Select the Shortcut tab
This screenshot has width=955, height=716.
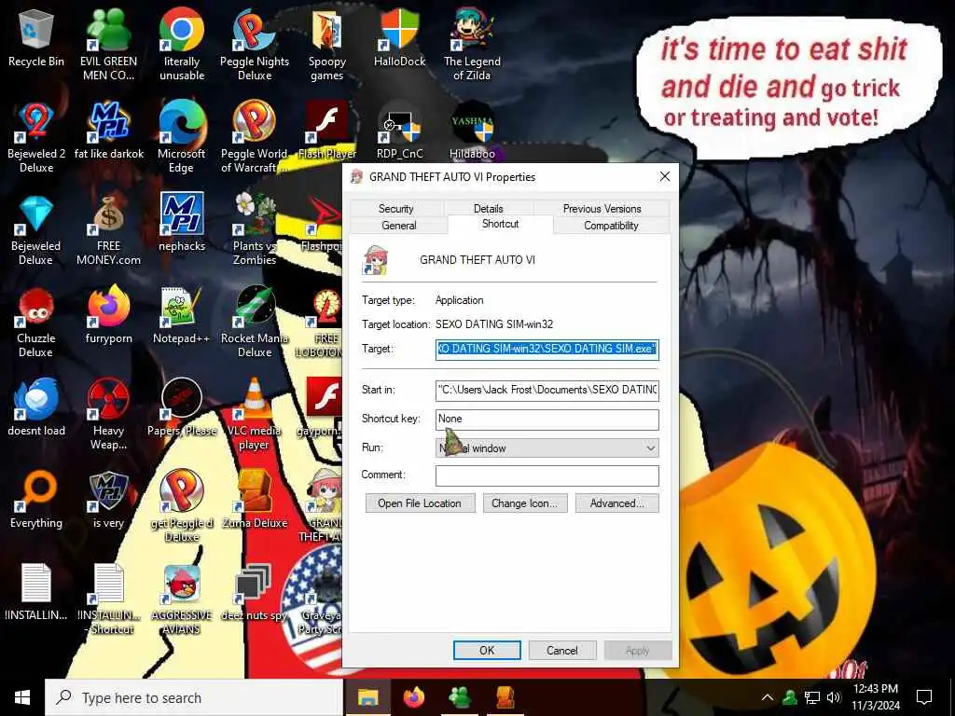pyautogui.click(x=500, y=224)
